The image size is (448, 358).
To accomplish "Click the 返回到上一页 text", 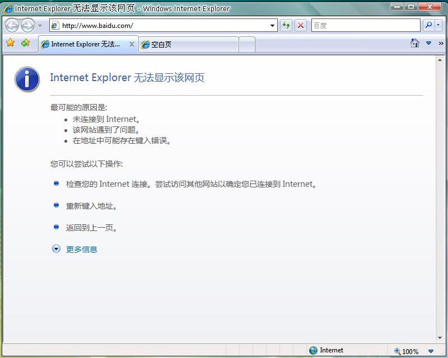I will 91,228.
